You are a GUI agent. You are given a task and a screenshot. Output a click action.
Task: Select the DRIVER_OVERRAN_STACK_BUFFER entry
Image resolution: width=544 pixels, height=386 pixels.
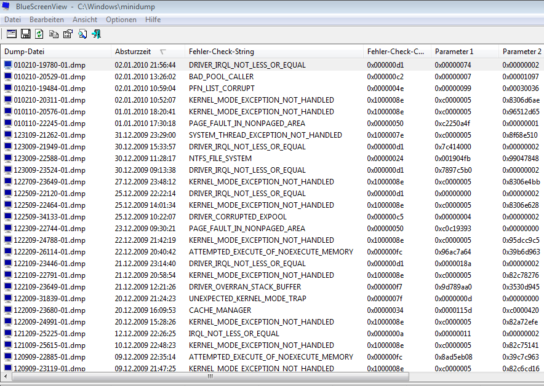tap(245, 287)
